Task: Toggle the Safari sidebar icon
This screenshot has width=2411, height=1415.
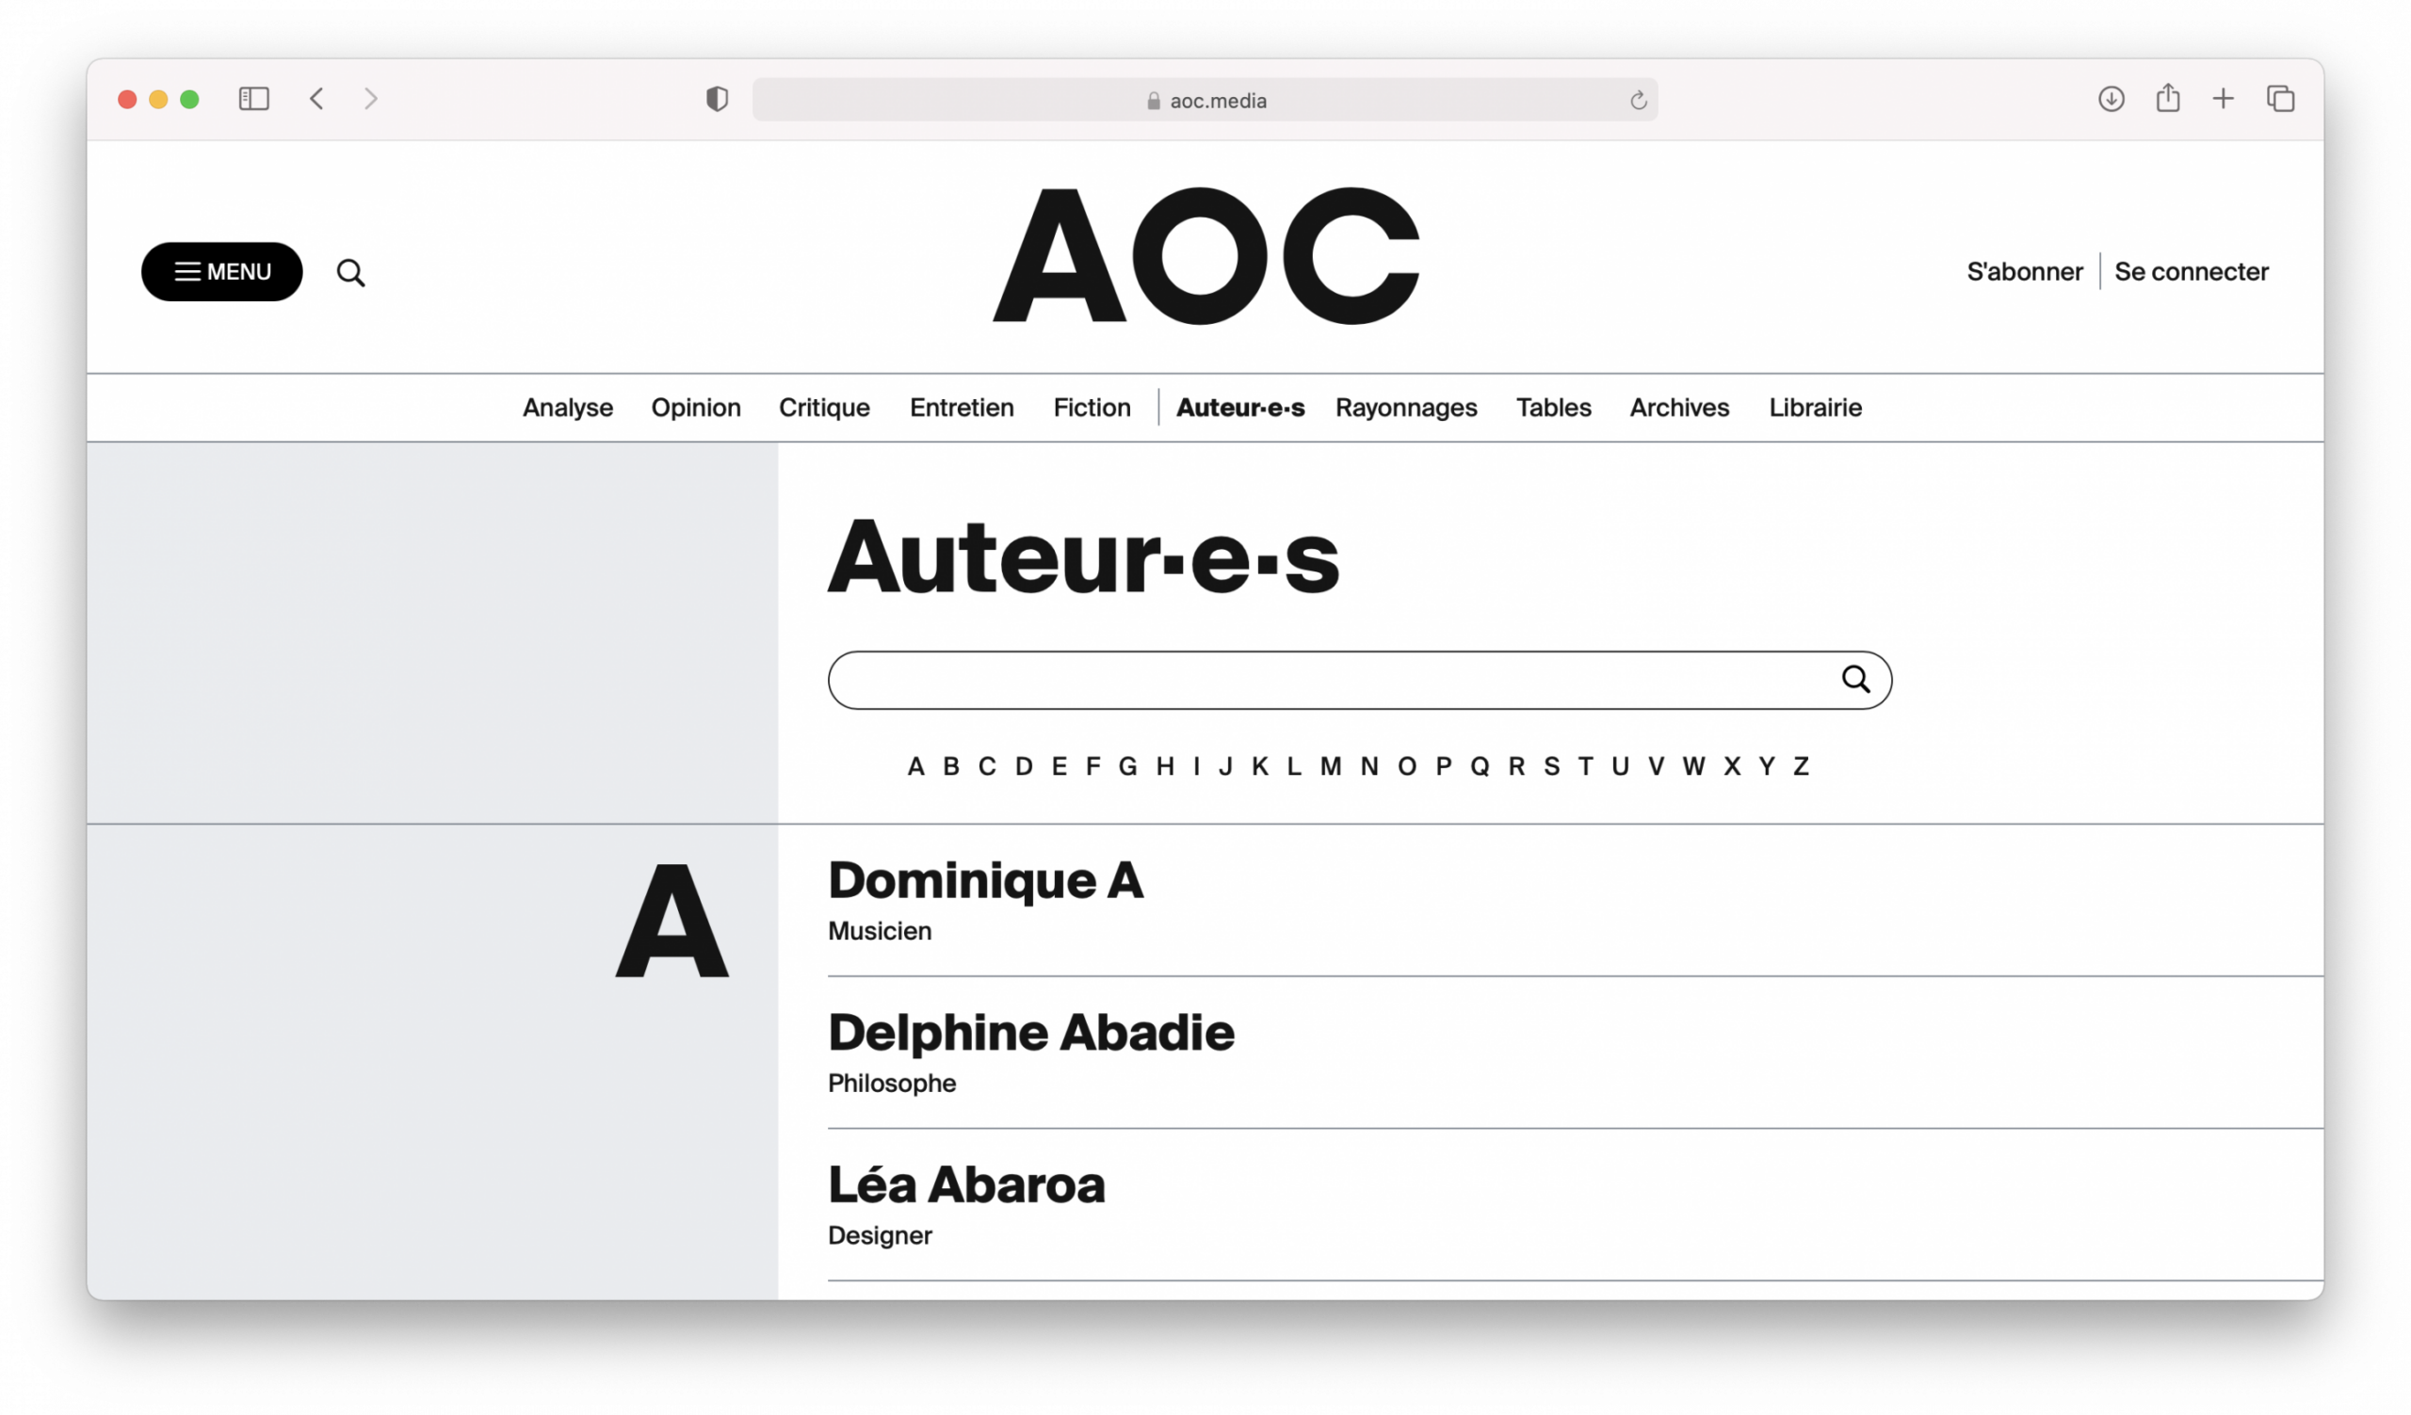Action: (x=253, y=99)
